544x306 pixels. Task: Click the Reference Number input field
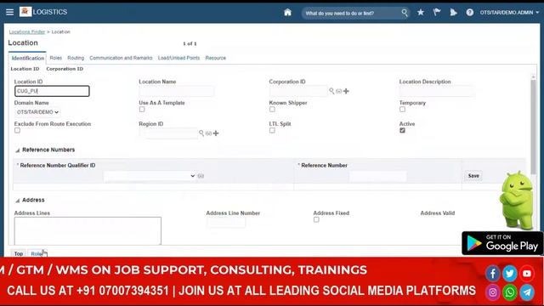coord(377,176)
